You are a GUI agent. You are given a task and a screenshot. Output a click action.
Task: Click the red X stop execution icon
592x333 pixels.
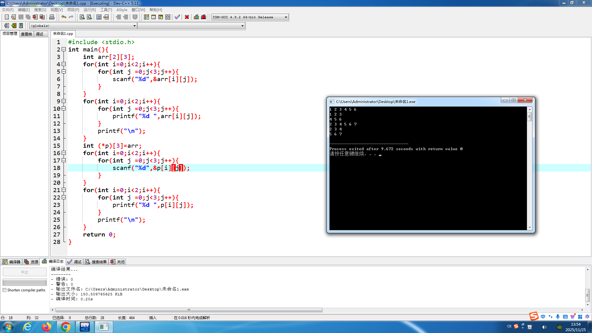[x=187, y=17]
